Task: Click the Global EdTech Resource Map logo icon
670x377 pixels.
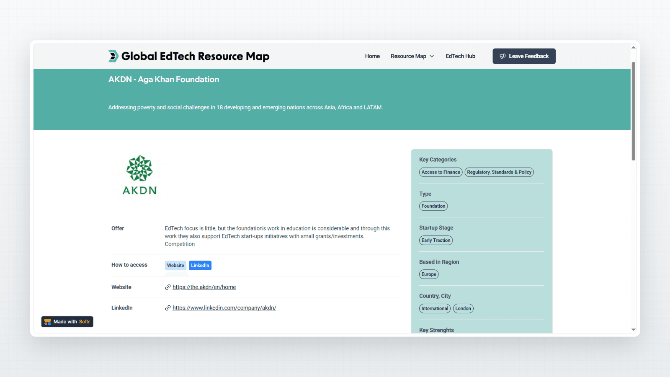Action: click(x=113, y=56)
